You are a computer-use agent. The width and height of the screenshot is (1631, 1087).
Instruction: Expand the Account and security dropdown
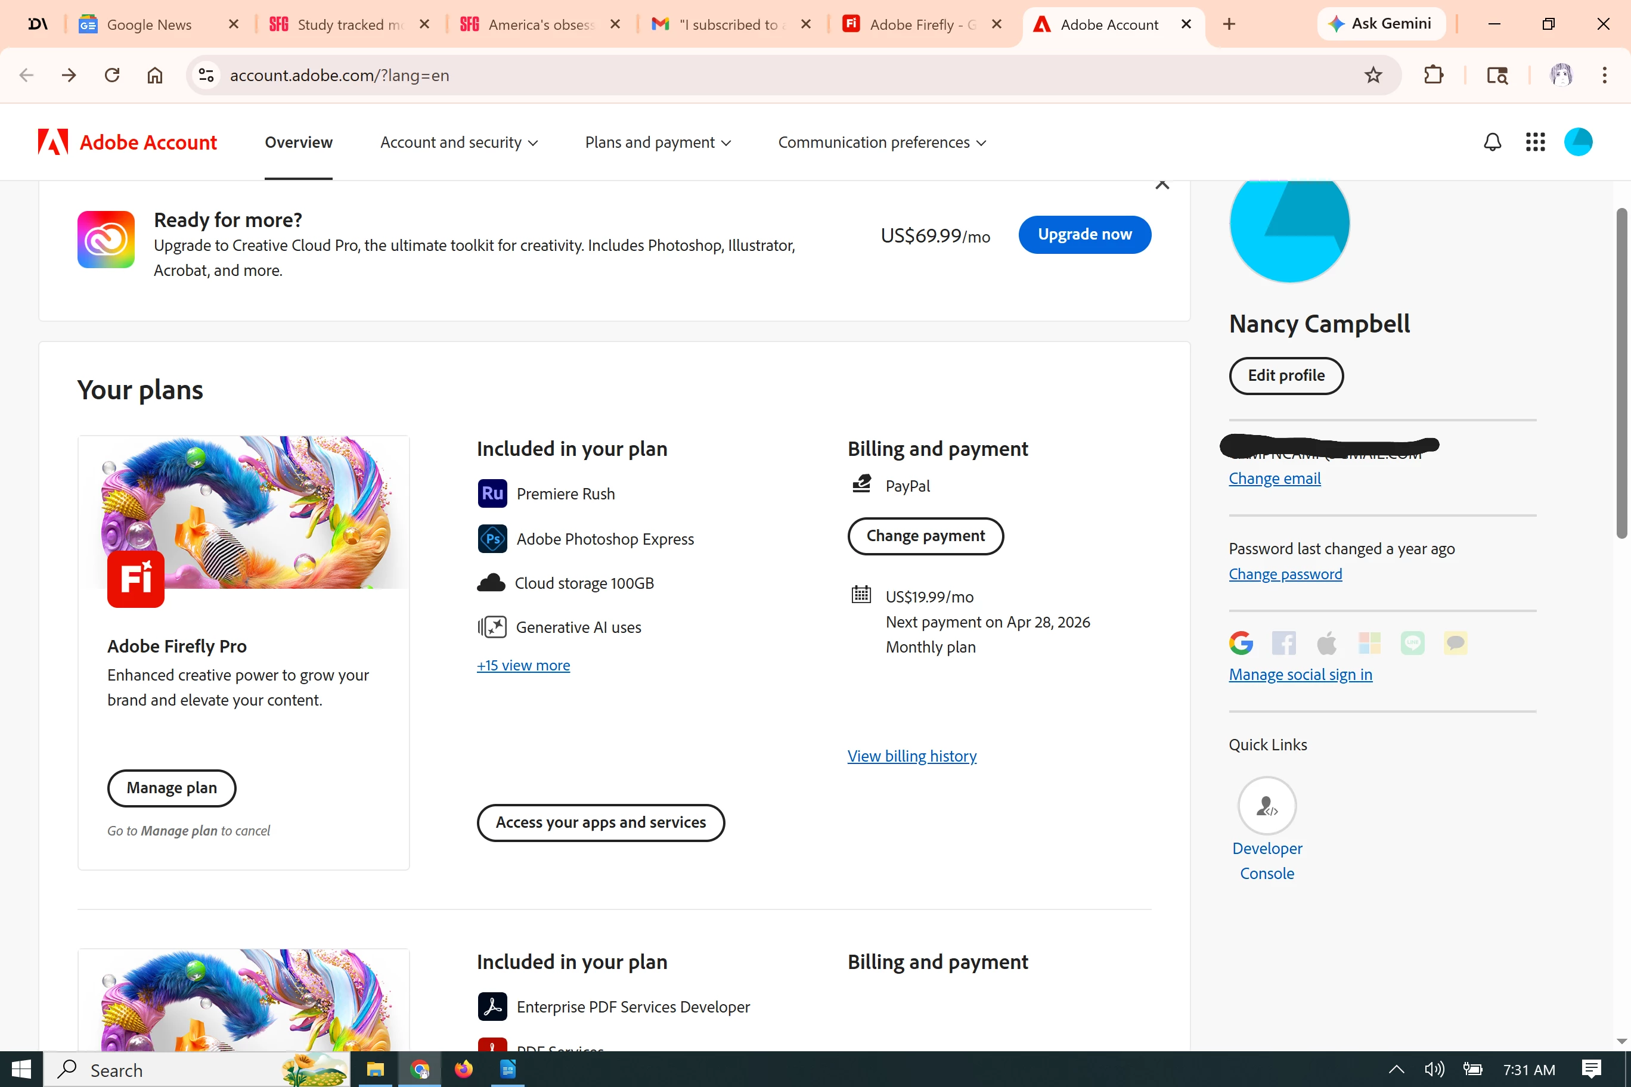(458, 143)
